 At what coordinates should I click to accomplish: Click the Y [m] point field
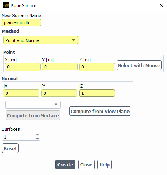tap(60, 67)
